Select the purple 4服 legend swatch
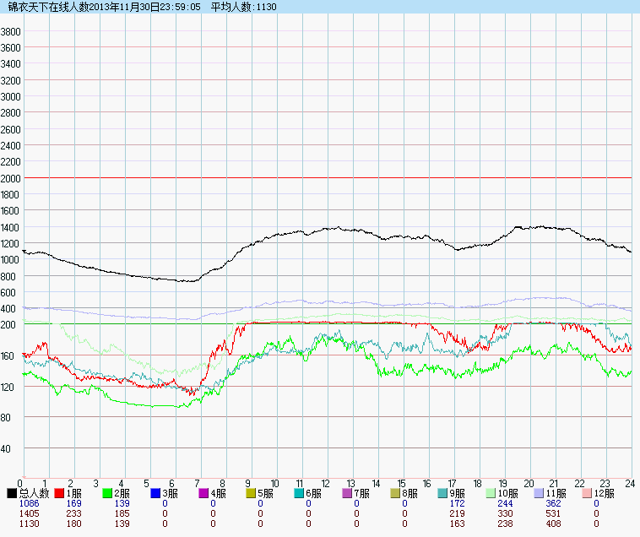 203,493
